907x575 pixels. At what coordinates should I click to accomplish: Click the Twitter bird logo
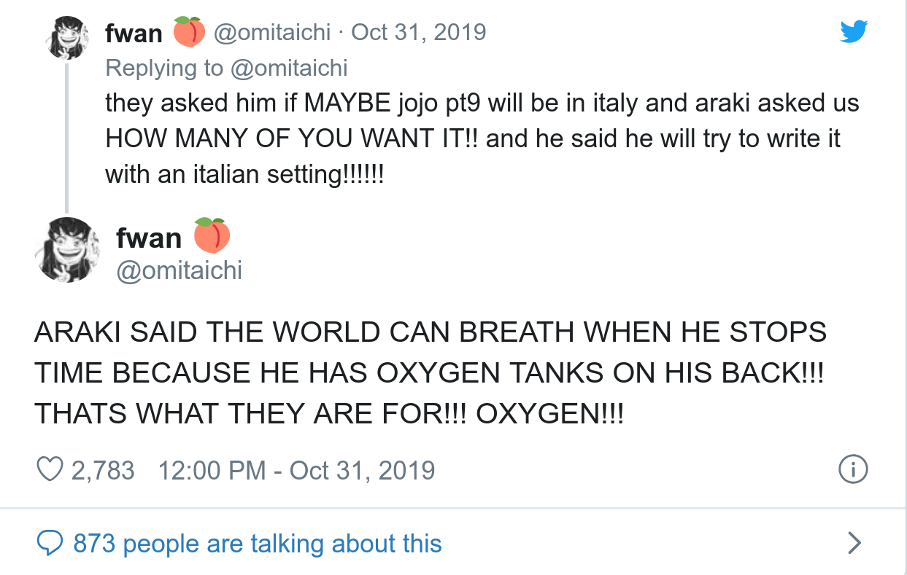click(x=853, y=31)
